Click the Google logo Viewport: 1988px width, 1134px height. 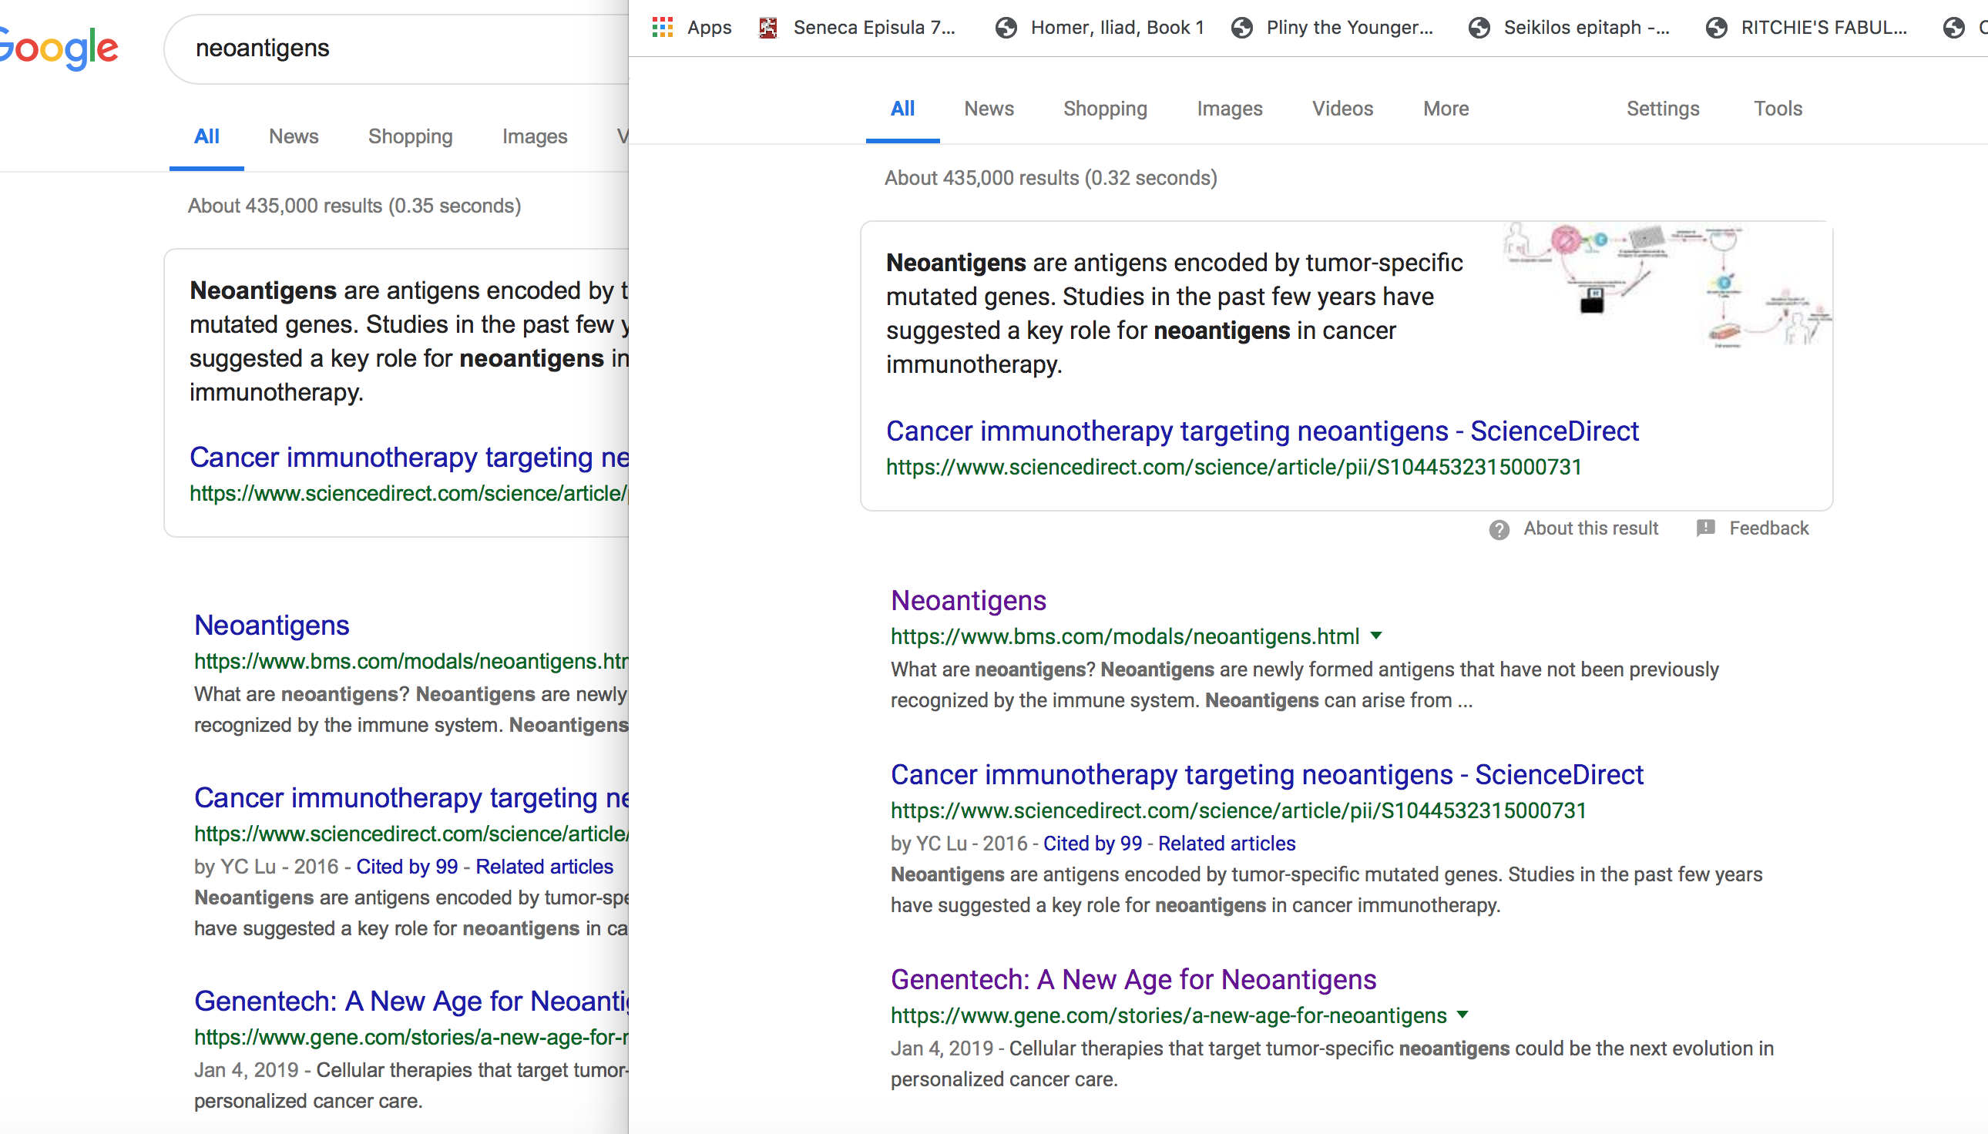(59, 49)
